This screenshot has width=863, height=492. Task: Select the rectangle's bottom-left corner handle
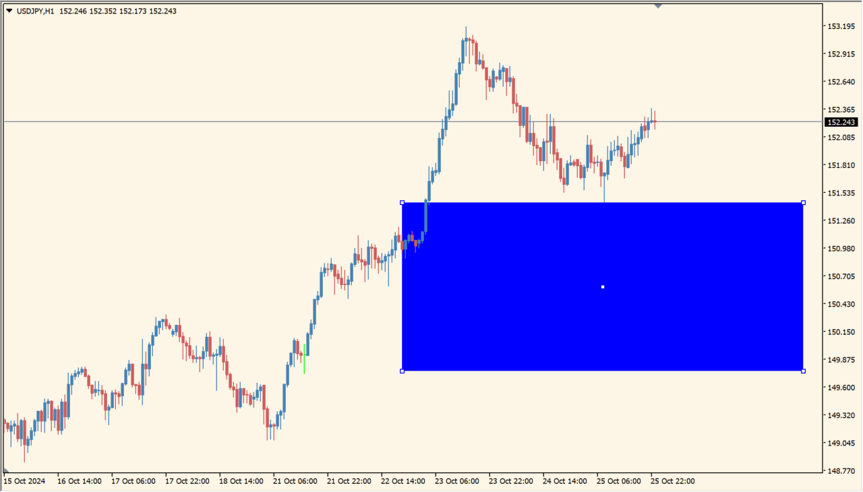coord(403,371)
